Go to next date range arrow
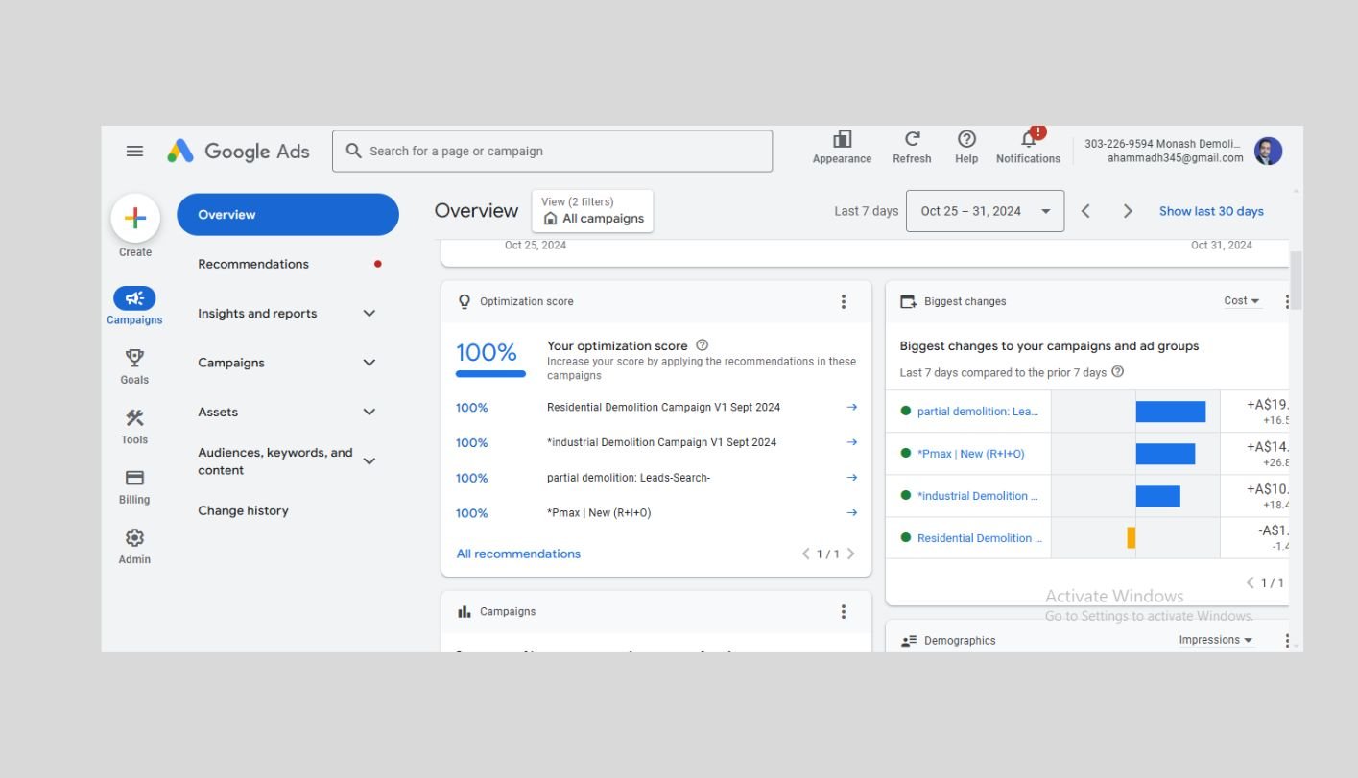The height and width of the screenshot is (778, 1358). tap(1128, 211)
